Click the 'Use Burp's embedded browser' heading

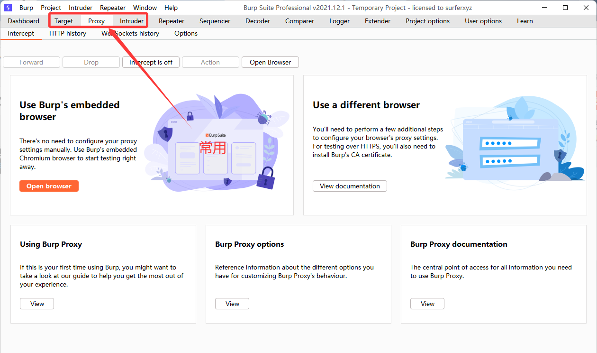[70, 111]
